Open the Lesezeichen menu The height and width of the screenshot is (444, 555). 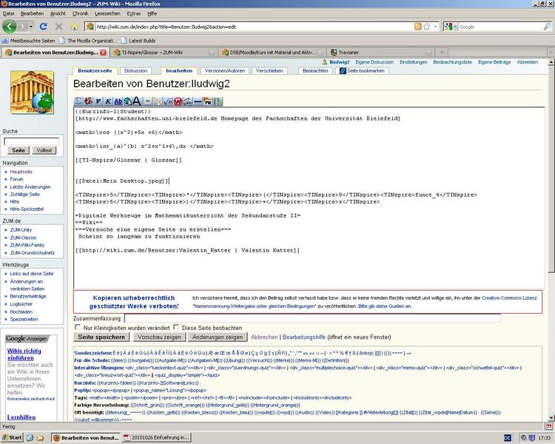tap(107, 13)
